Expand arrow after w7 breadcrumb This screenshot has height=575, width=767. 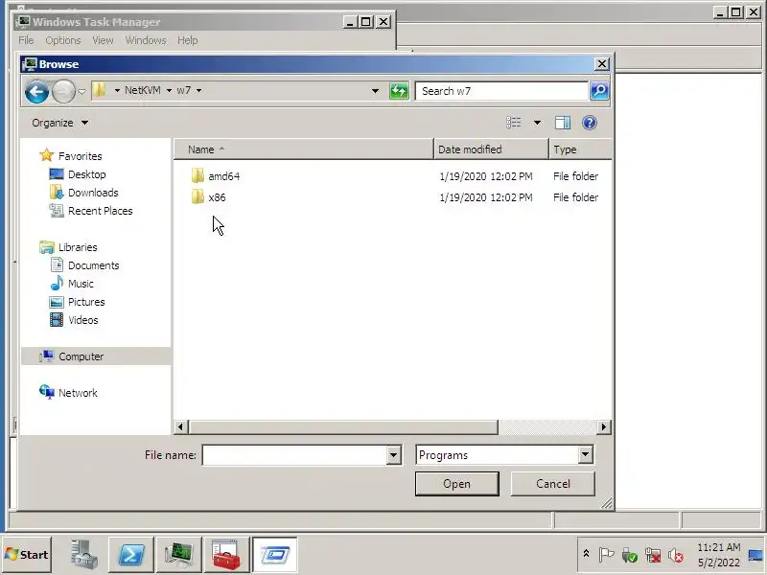199,90
